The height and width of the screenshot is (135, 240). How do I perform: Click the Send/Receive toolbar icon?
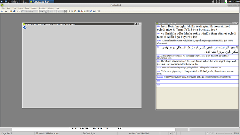point(91,11)
